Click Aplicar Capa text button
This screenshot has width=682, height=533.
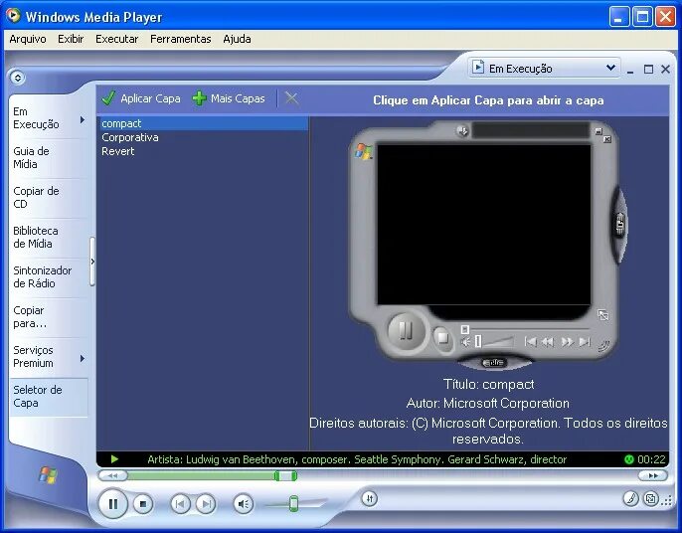(x=150, y=98)
